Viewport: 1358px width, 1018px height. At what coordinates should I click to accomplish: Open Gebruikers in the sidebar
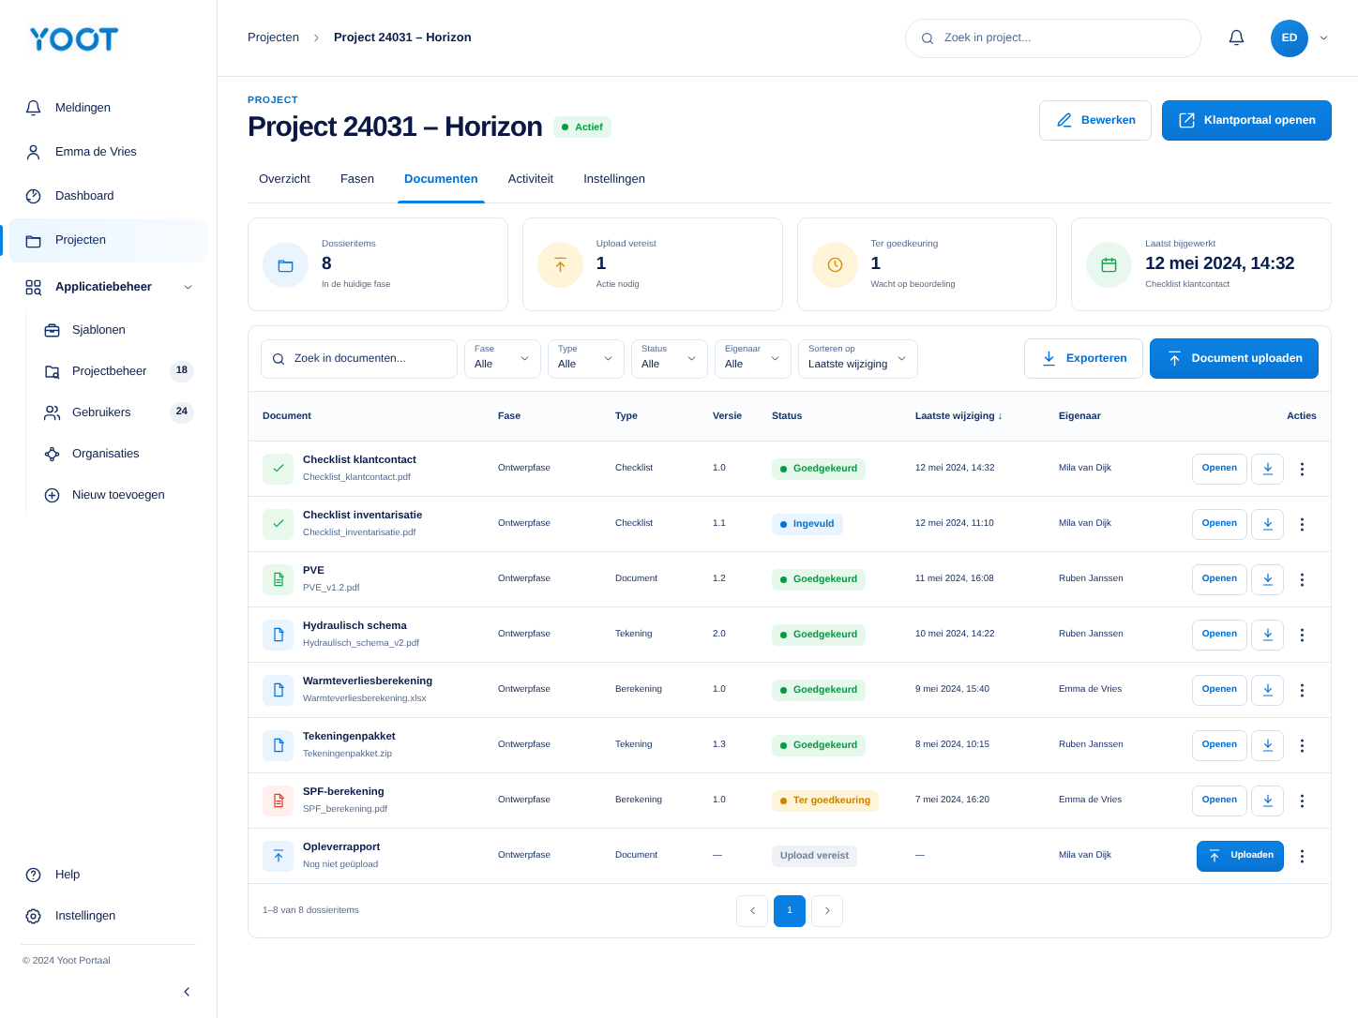tap(118, 412)
